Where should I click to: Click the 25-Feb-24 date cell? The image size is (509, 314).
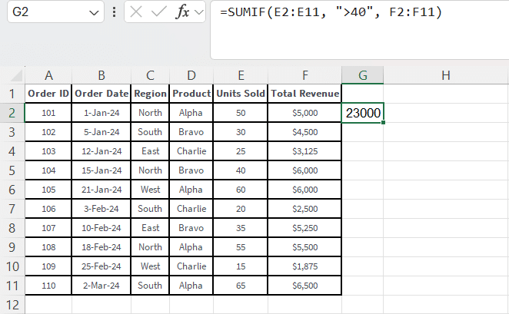[x=101, y=266]
